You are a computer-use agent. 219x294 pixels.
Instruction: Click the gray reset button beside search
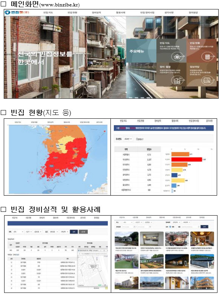tap(83, 232)
